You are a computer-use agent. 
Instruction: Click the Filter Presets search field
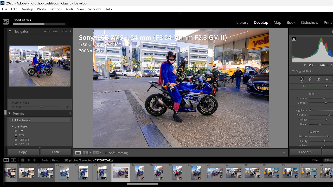40,120
